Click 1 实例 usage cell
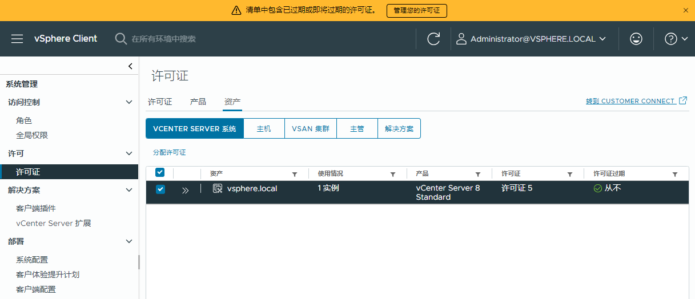 coord(328,188)
